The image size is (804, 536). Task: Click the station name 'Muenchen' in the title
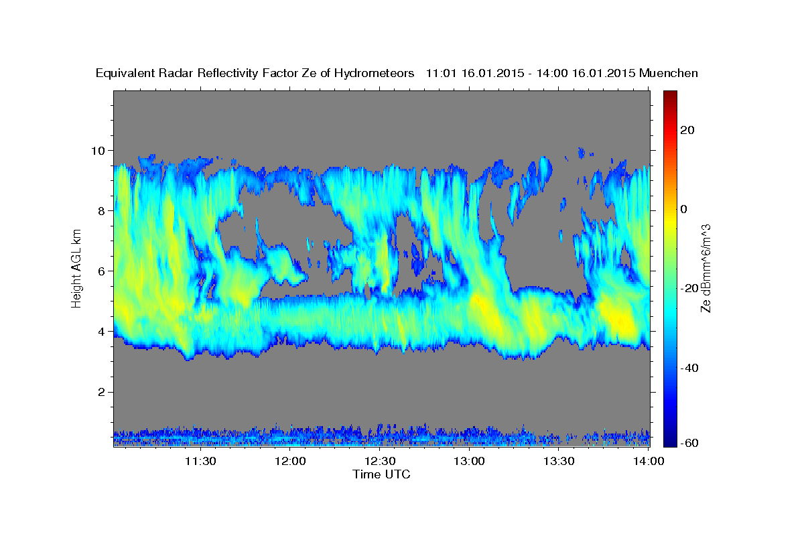pyautogui.click(x=669, y=73)
